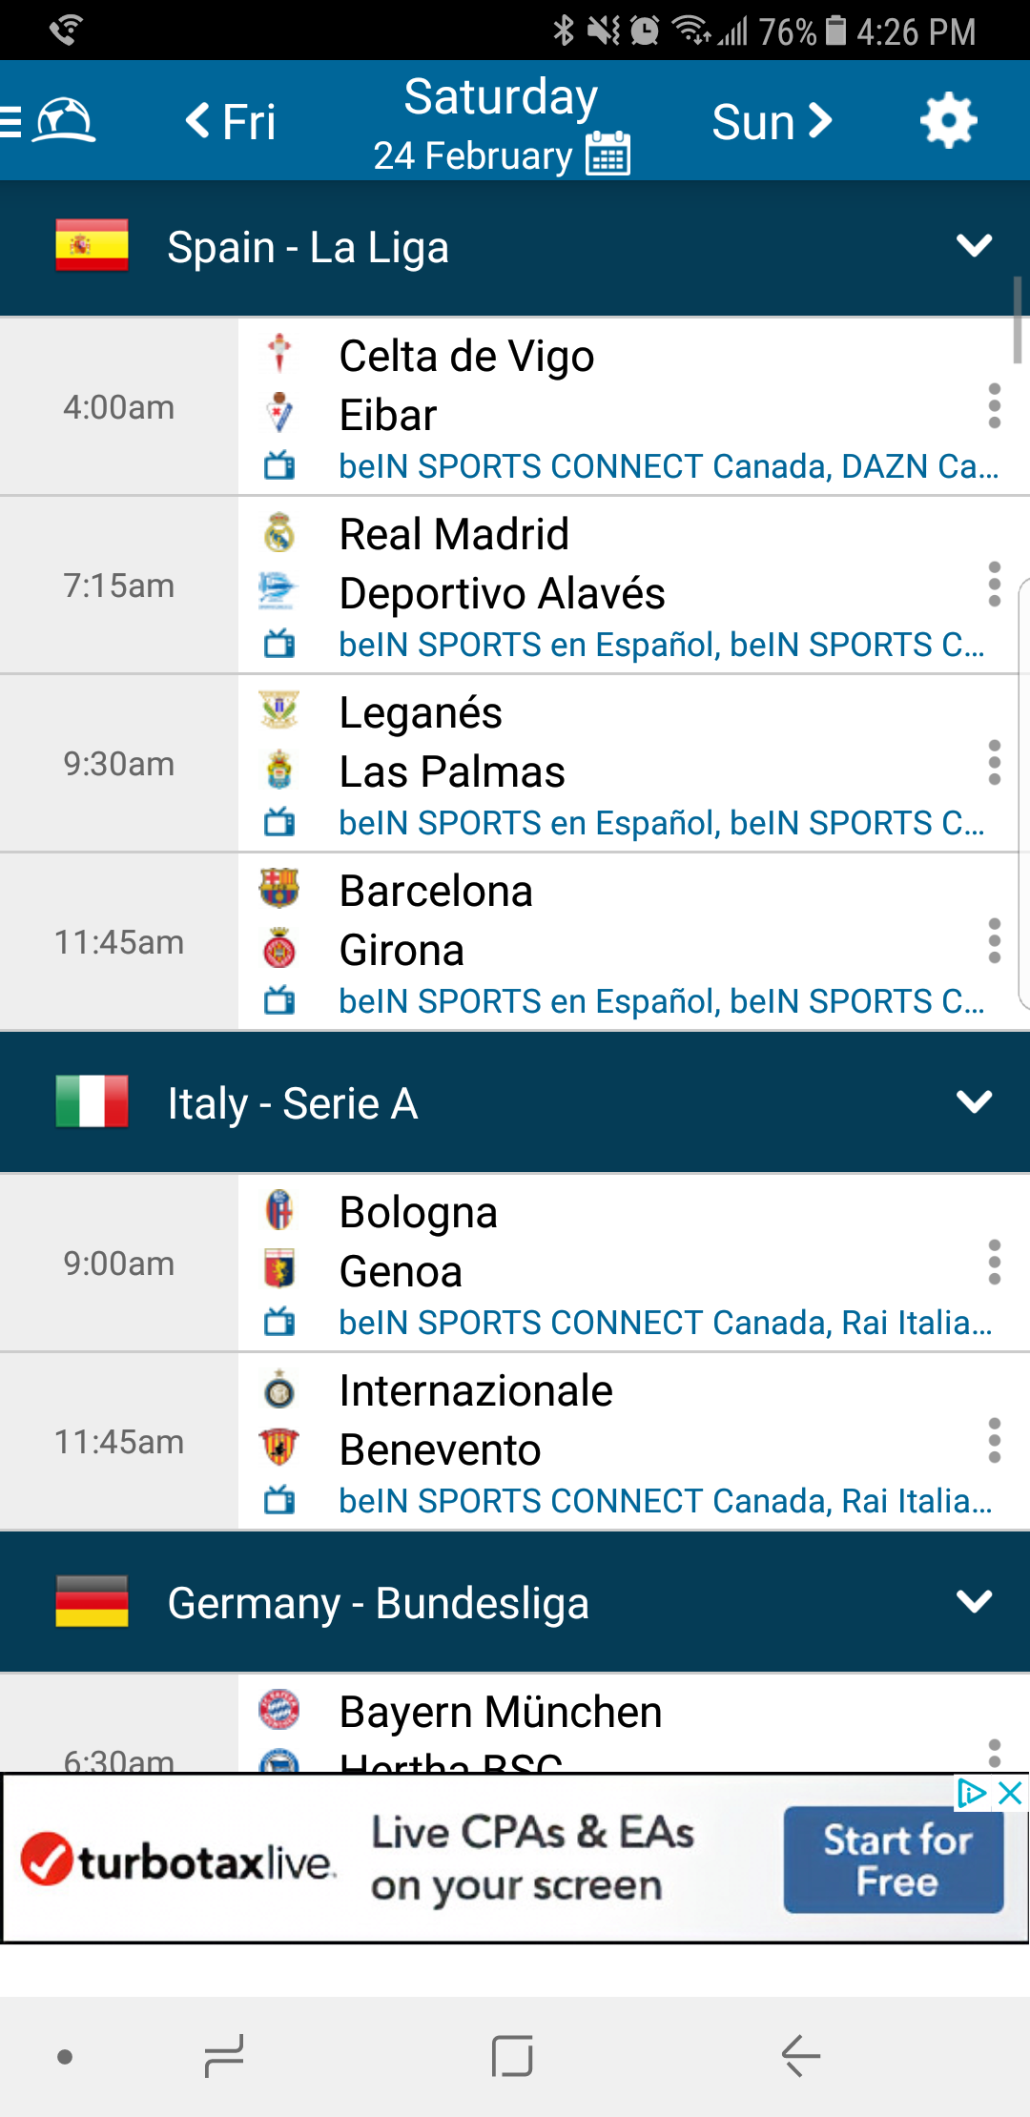
Task: Open options for Celta de Vigo match
Action: tap(994, 406)
